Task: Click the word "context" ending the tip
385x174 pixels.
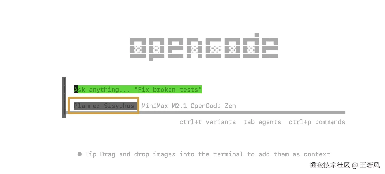Action: click(317, 154)
